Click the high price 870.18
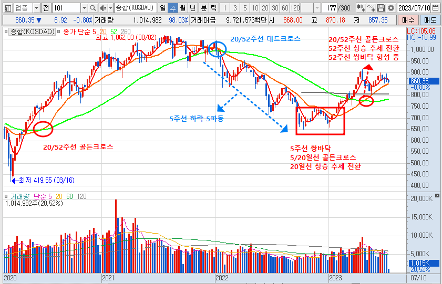The height and width of the screenshot is (284, 442). pyautogui.click(x=335, y=20)
